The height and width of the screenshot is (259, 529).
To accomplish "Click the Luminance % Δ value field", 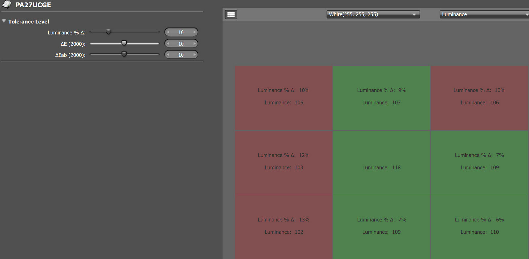I will 181,32.
